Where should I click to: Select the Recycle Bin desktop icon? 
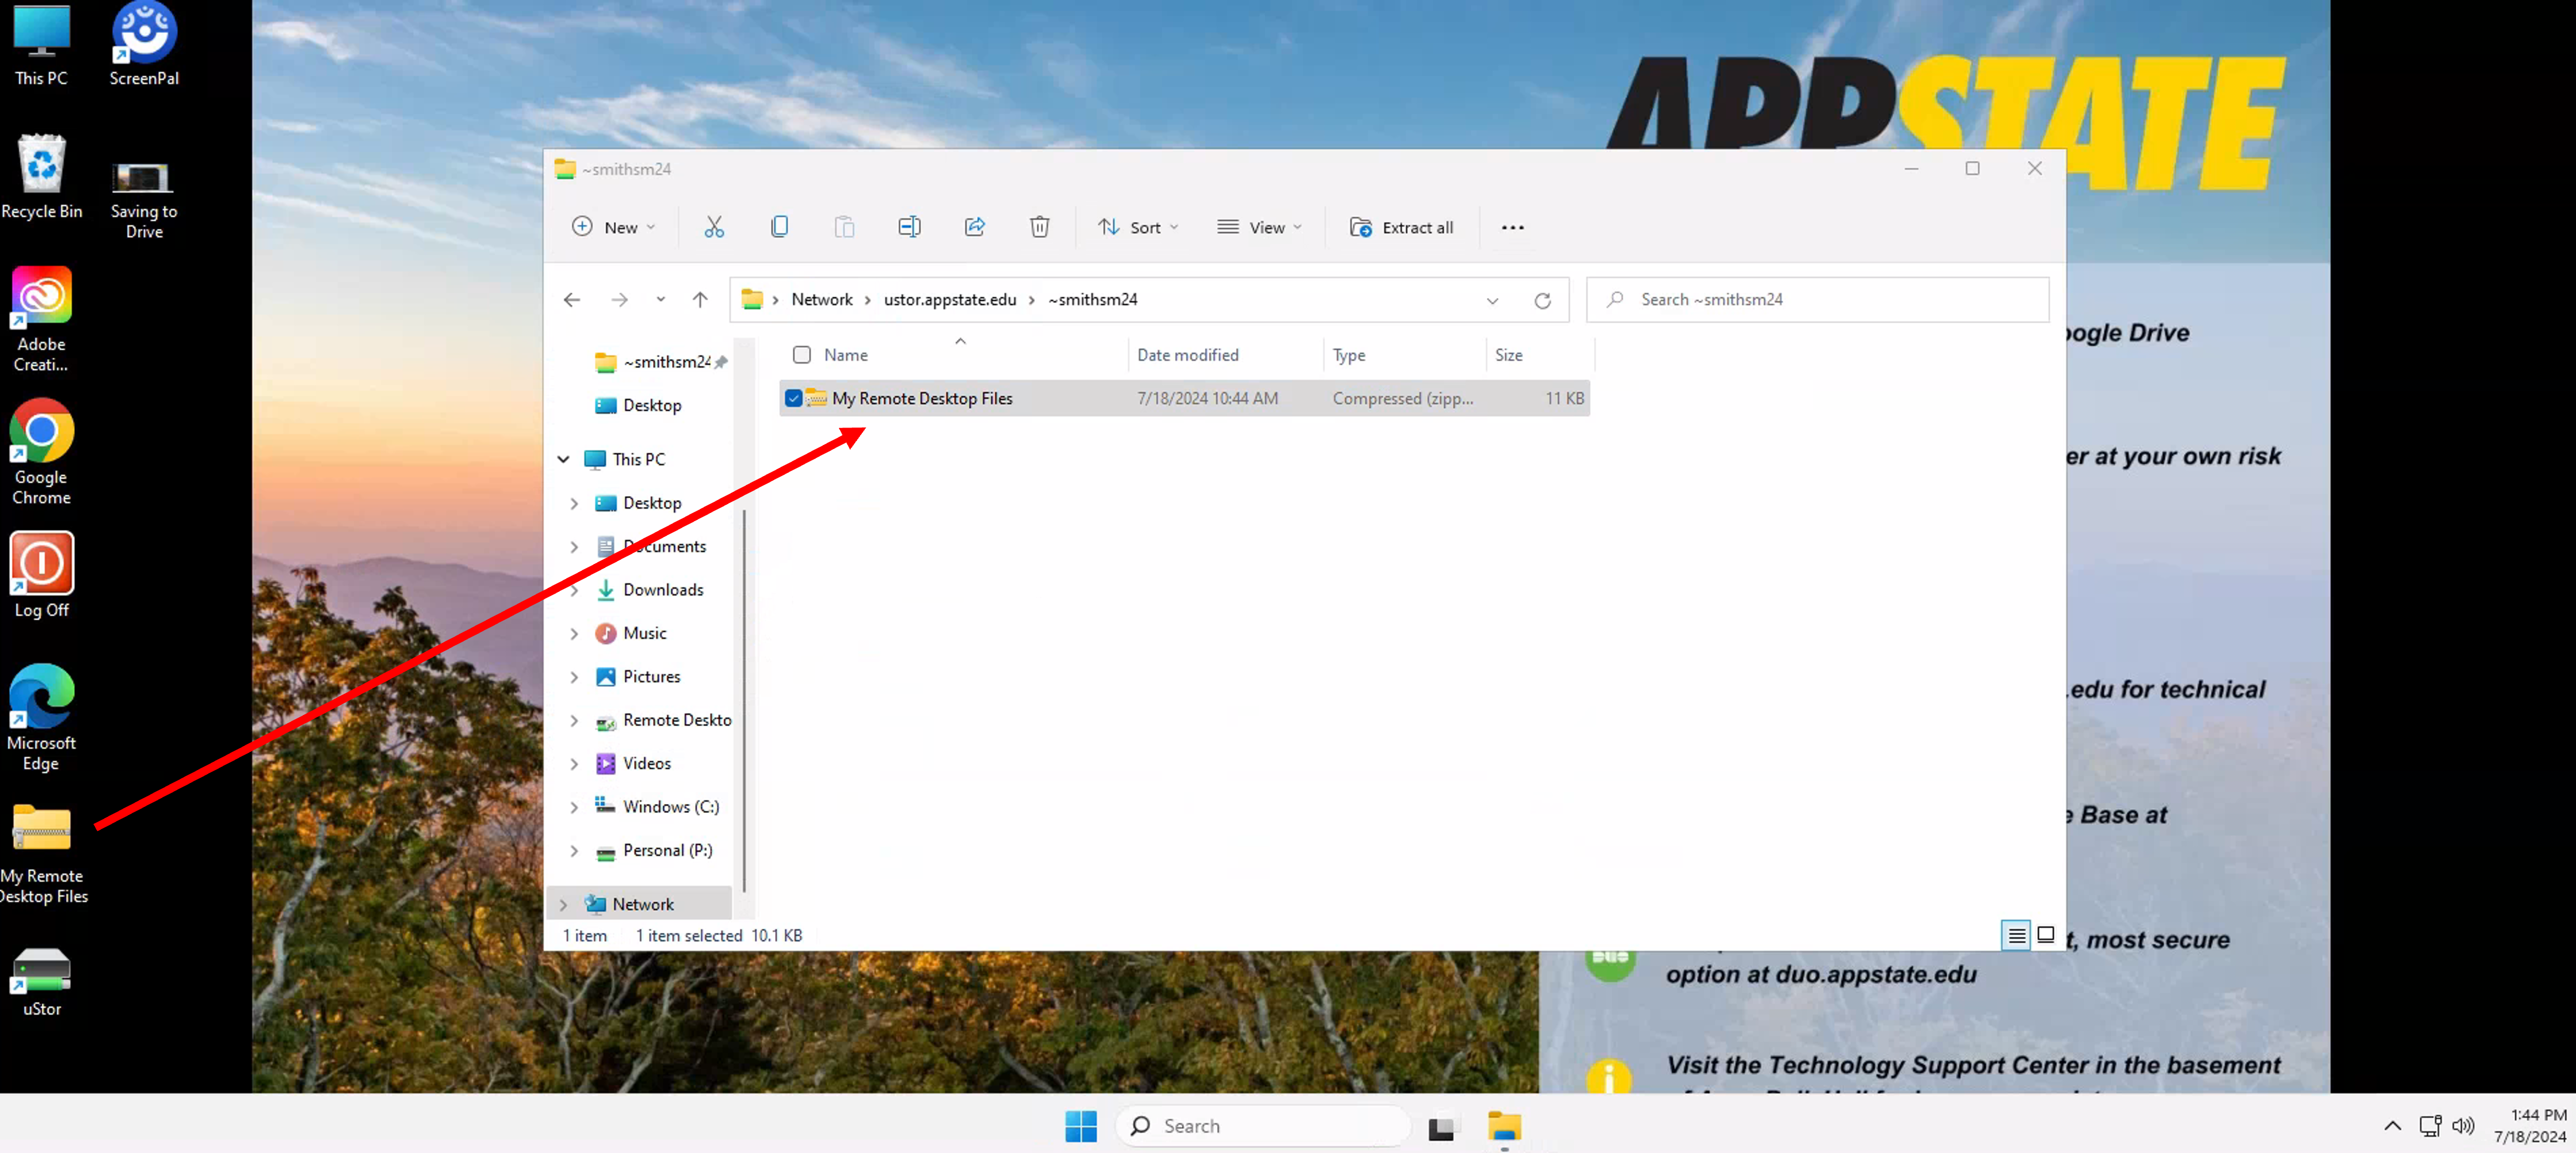pyautogui.click(x=41, y=177)
